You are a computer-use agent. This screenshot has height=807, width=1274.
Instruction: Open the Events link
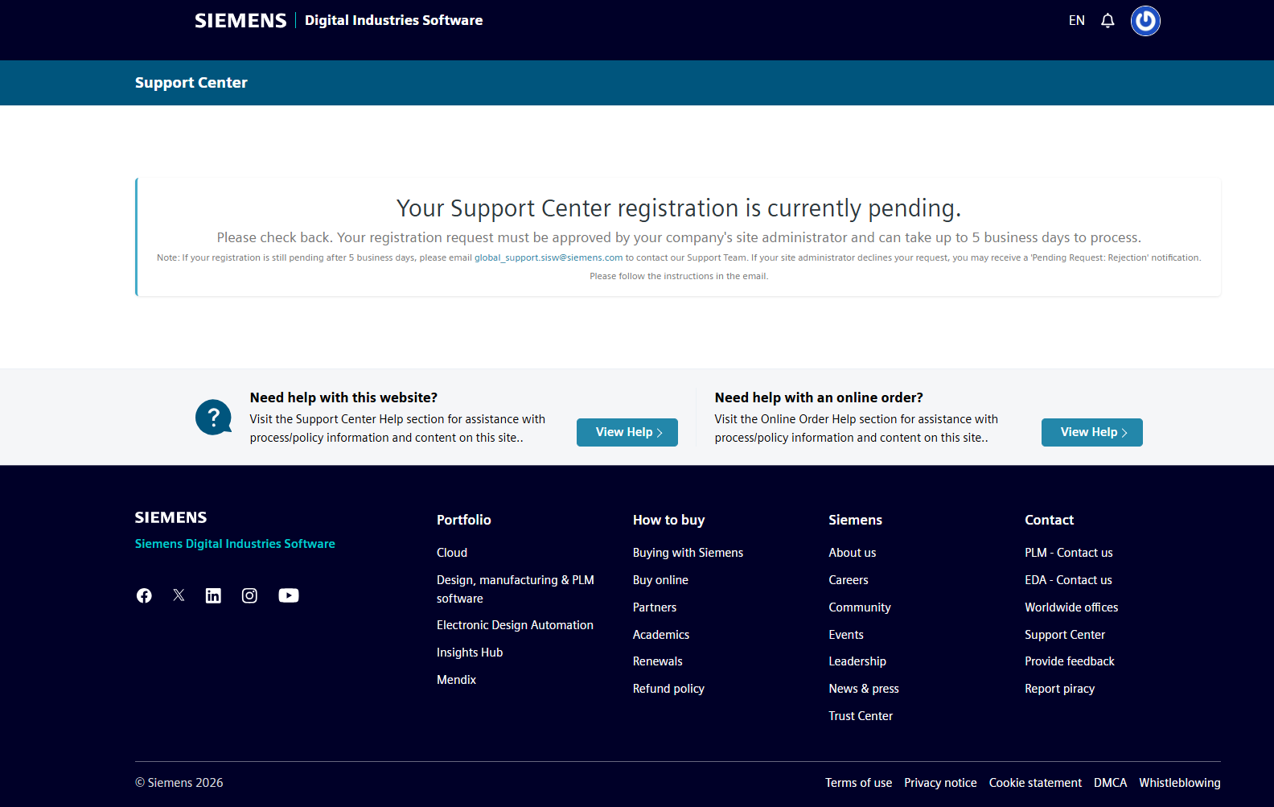(x=846, y=635)
